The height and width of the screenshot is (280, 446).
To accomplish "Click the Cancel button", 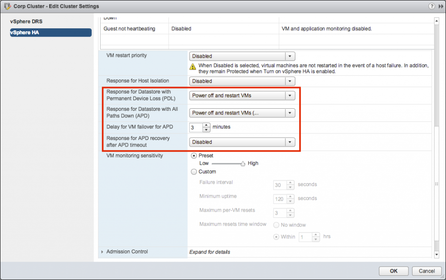I will (427, 271).
